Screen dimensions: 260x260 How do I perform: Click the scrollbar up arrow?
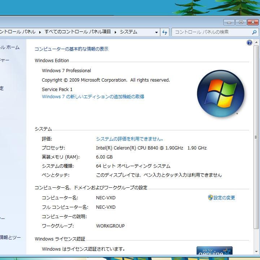point(256,43)
